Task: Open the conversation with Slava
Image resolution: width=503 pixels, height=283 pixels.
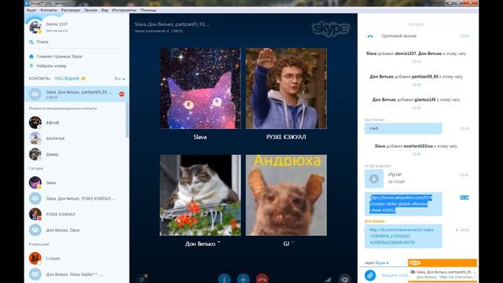Action: coord(76,182)
